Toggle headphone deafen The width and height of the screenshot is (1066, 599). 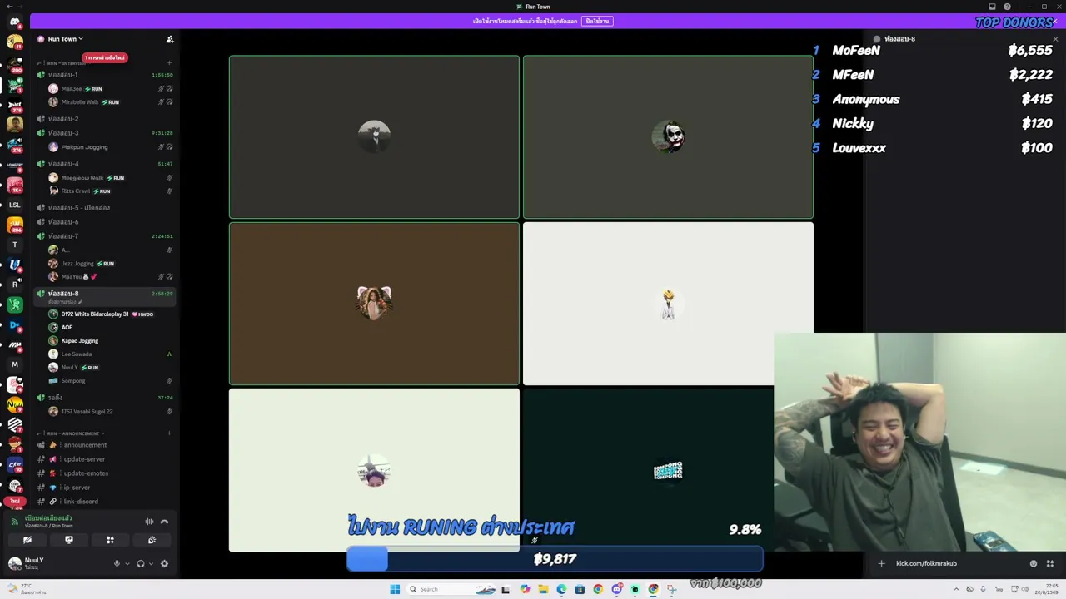[141, 564]
